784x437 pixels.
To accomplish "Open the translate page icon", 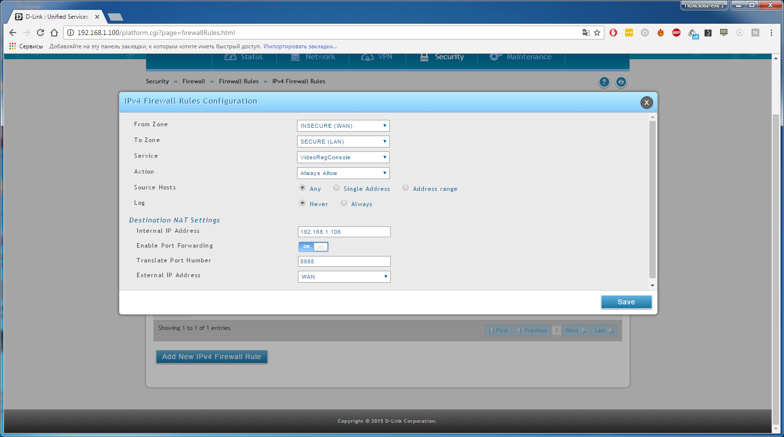I will point(586,33).
